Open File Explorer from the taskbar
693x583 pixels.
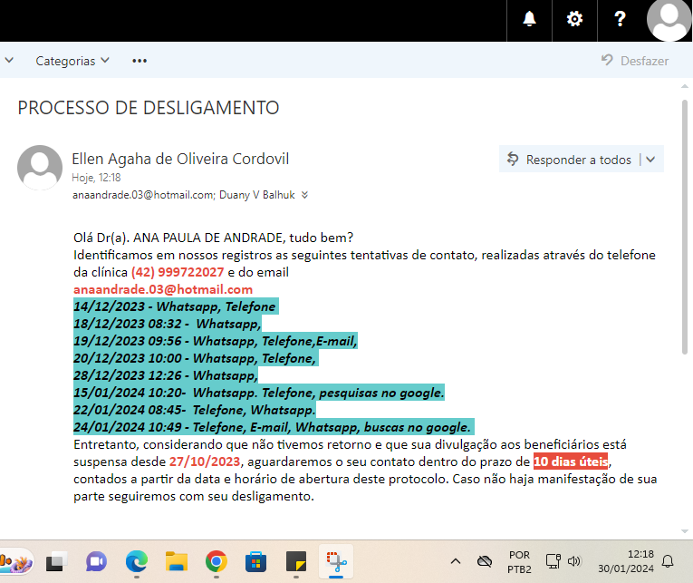pos(176,561)
